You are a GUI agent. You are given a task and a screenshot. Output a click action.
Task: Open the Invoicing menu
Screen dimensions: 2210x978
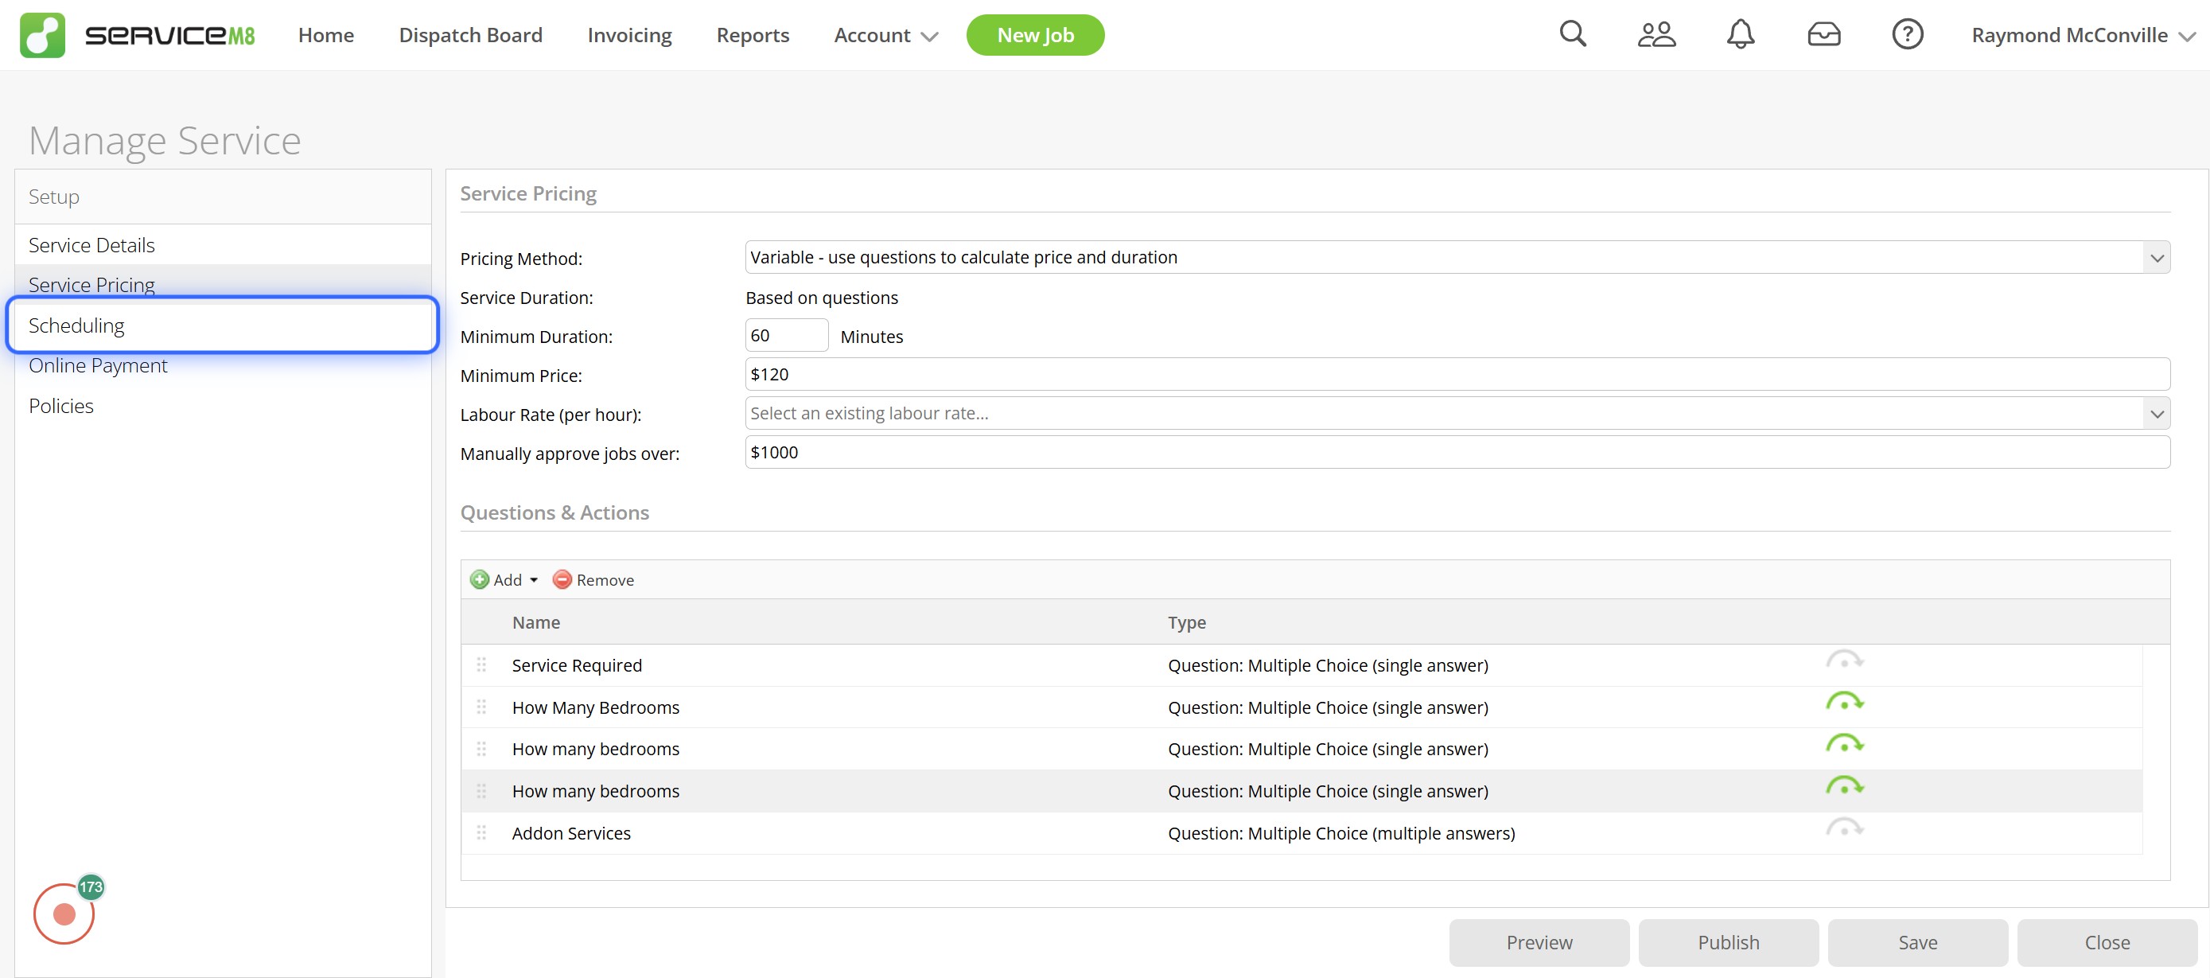point(628,35)
